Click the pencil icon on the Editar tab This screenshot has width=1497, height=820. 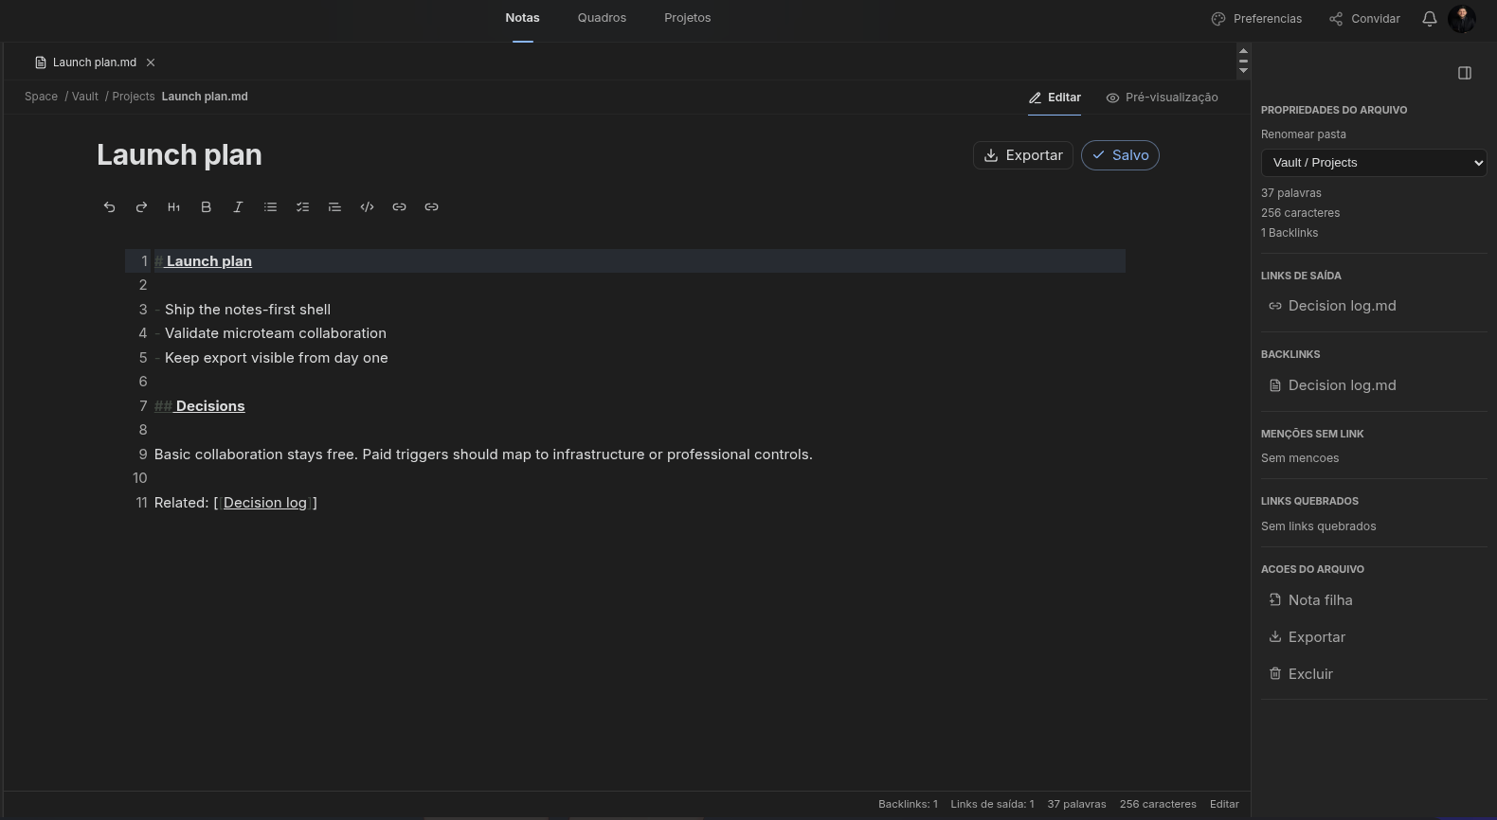tap(1035, 98)
